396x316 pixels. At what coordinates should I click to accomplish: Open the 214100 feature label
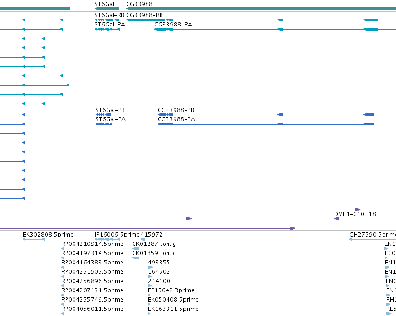(159, 281)
